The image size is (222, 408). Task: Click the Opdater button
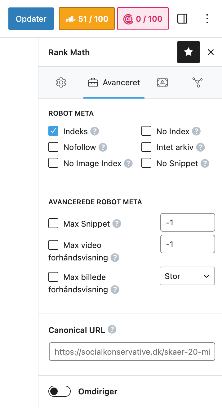[31, 19]
